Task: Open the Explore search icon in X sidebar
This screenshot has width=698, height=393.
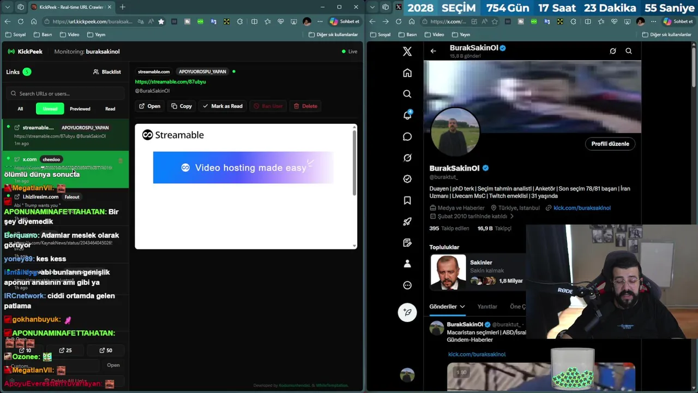Action: pos(407,94)
